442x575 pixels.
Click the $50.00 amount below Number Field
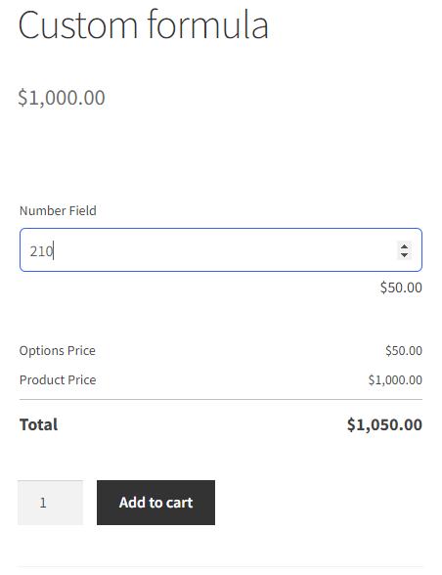pos(401,287)
